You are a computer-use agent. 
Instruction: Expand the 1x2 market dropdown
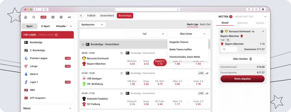146,34
